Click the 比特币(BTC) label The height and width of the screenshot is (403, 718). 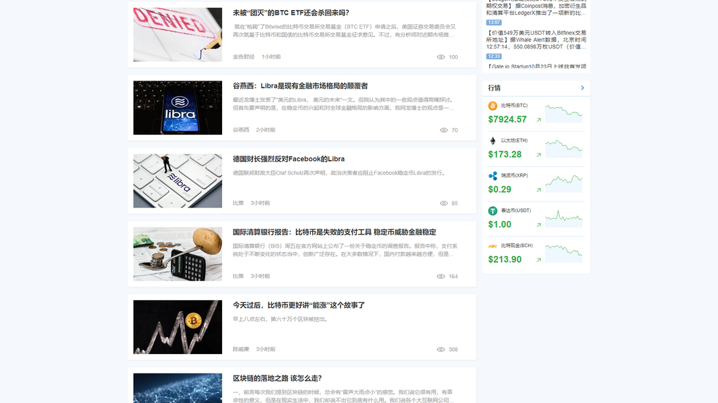[x=514, y=105]
